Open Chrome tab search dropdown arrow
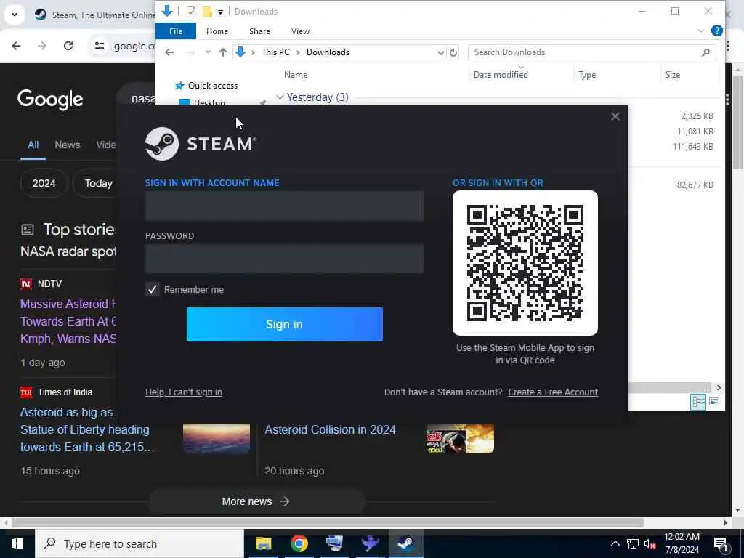This screenshot has width=744, height=558. [15, 15]
